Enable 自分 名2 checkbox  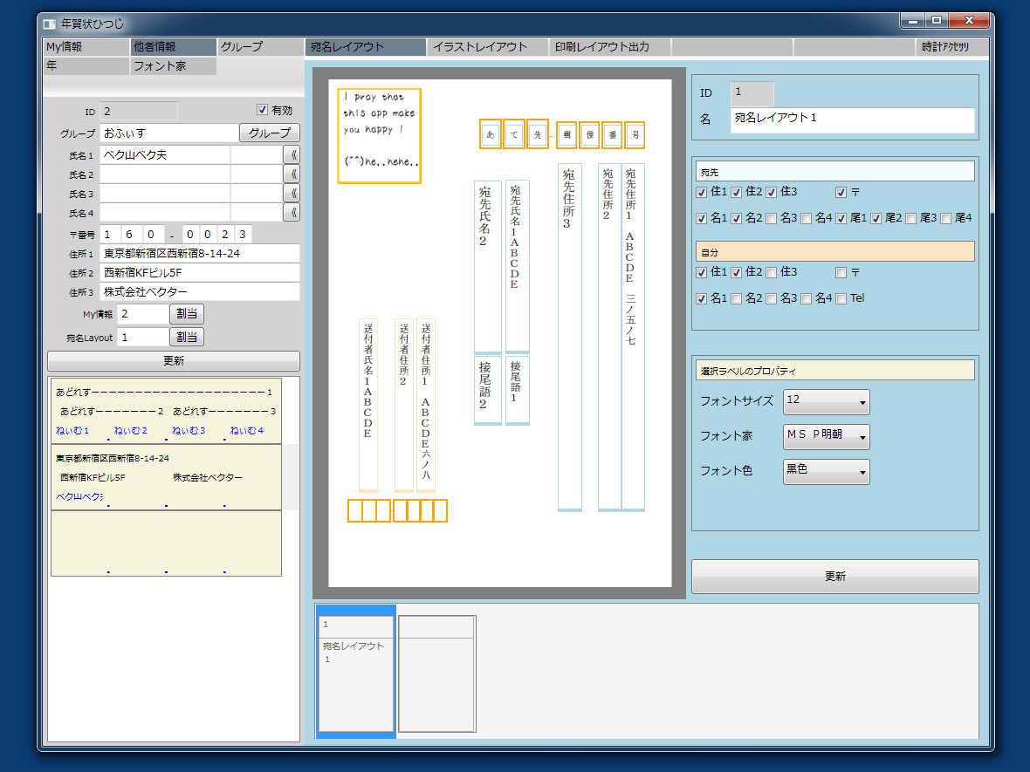pyautogui.click(x=737, y=298)
